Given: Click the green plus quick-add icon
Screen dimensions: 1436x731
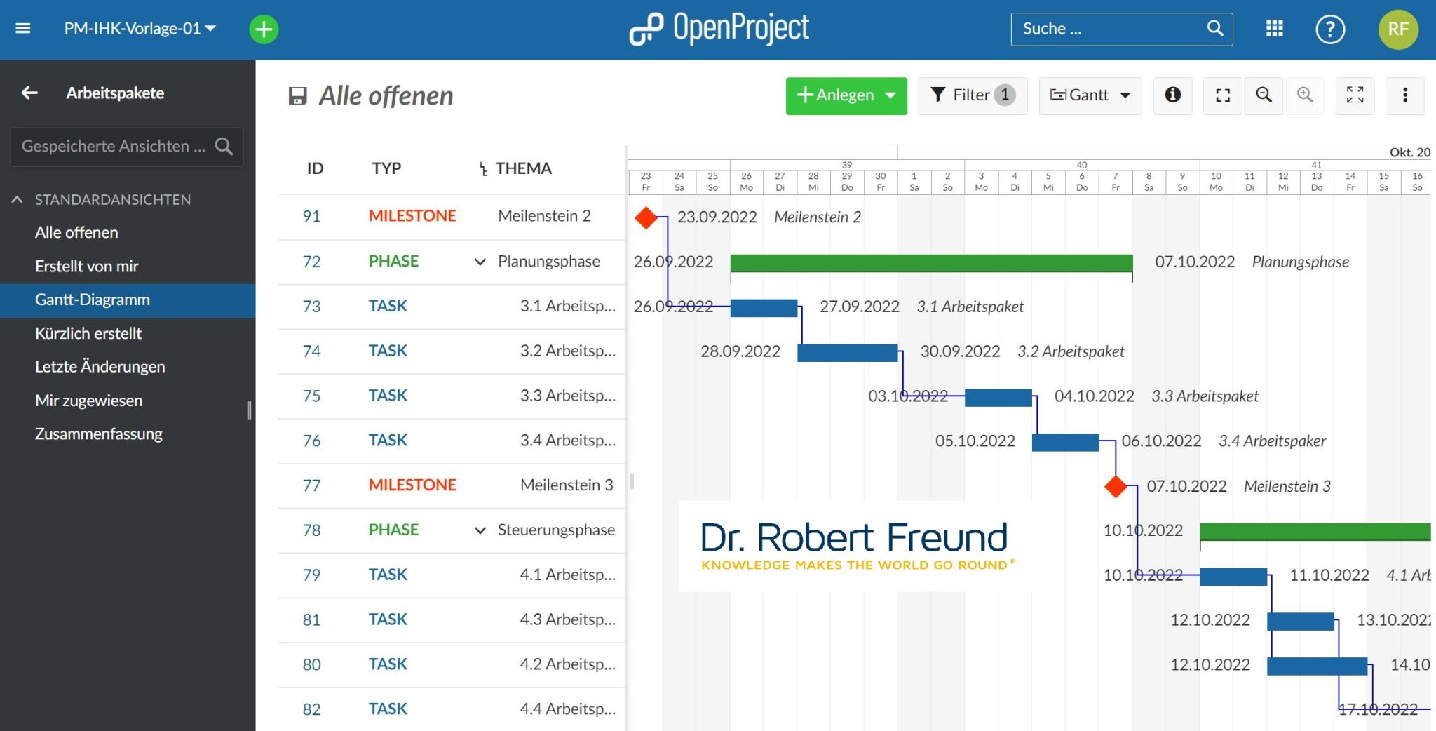Looking at the screenshot, I should [x=264, y=29].
